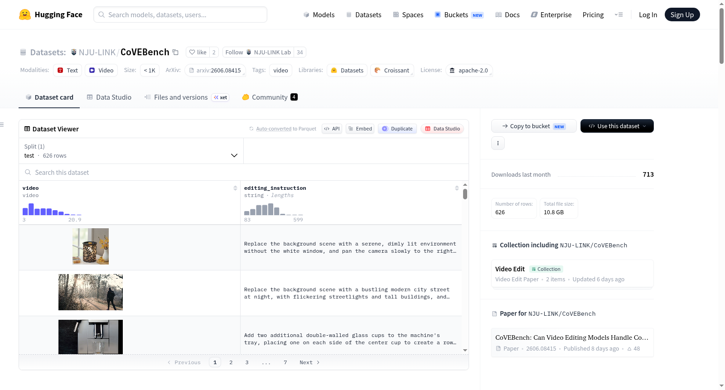
Task: Expand the Split test dropdown
Action: coord(131,151)
